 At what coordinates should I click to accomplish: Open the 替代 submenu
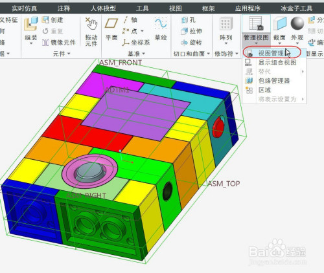(274, 71)
